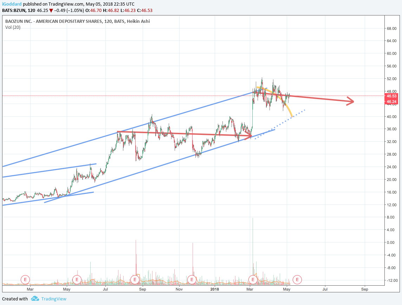Screen dimensions: 402x305
Task: Click the 0.00 price axis label
Action: tap(391, 242)
